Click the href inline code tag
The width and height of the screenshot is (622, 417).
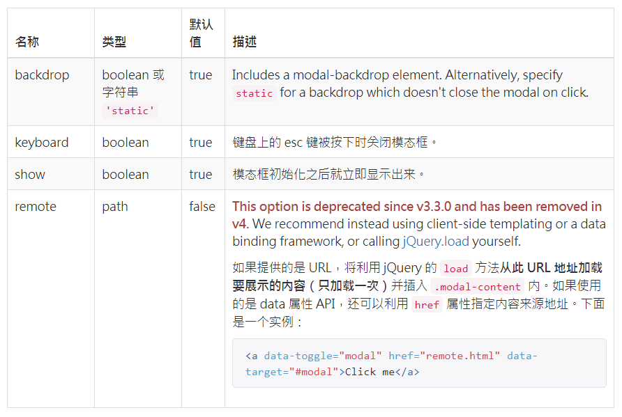[x=427, y=305]
